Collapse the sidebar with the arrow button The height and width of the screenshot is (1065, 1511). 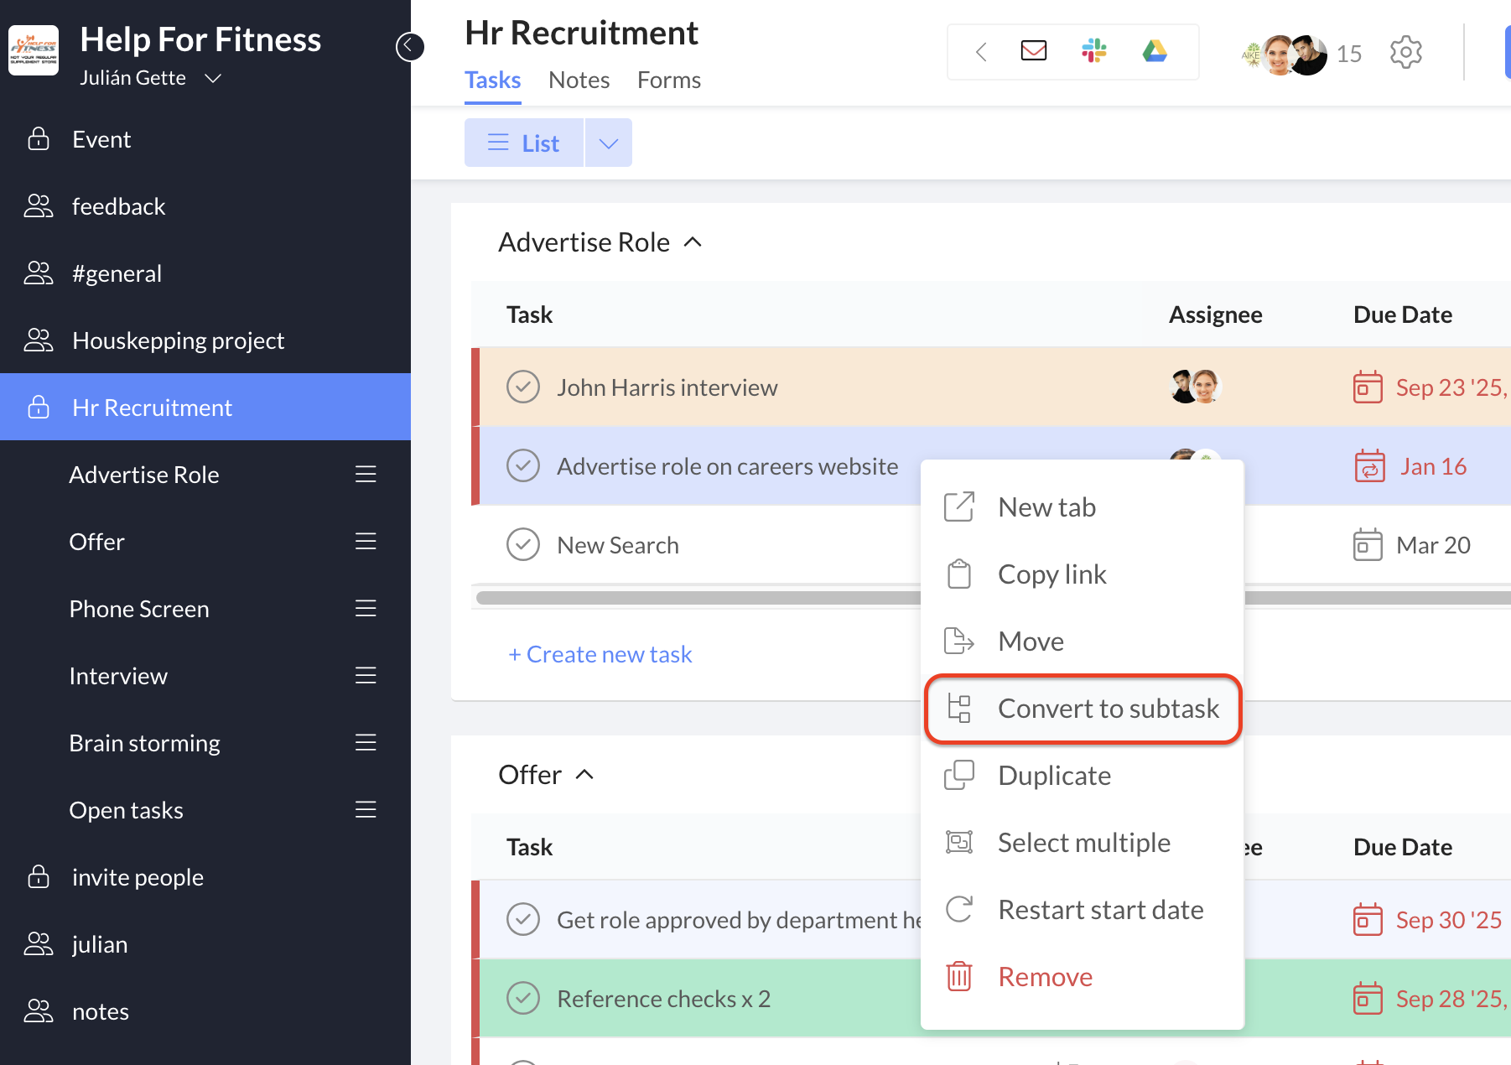(409, 46)
